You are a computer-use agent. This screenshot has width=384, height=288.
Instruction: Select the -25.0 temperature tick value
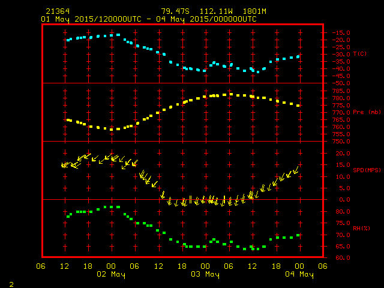tap(341, 47)
